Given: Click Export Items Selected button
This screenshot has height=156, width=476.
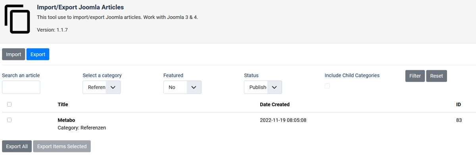Looking at the screenshot, I should coord(62,146).
